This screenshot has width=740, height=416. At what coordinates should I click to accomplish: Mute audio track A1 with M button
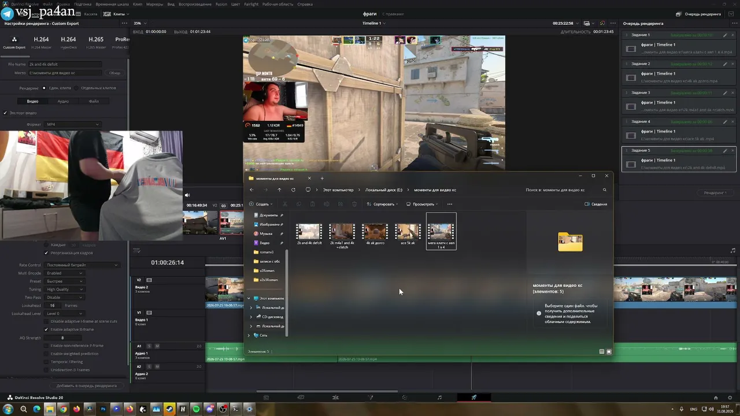coord(157,346)
